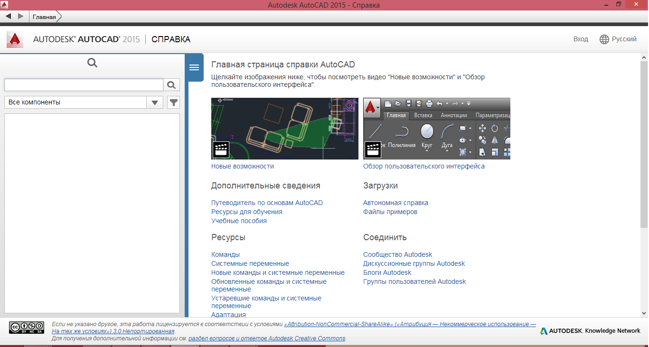This screenshot has width=649, height=347.
Task: Open Путеводитель по основам AutoCAD
Action: 267,203
